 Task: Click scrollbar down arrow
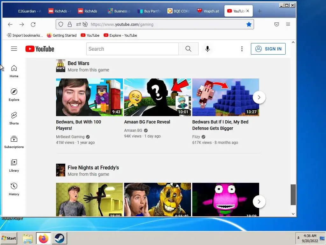tap(293, 214)
